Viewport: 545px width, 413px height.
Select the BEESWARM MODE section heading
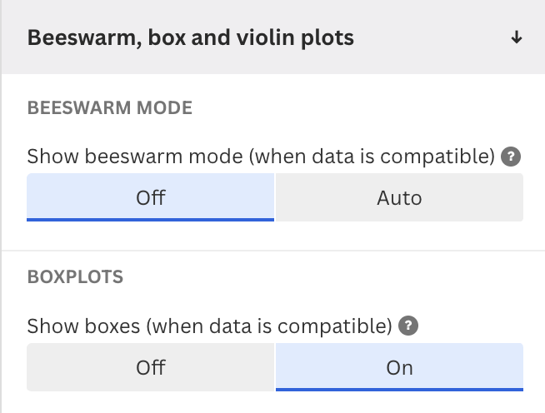pyautogui.click(x=110, y=107)
